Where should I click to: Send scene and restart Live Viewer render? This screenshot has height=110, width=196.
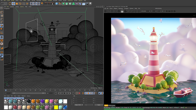(106, 11)
